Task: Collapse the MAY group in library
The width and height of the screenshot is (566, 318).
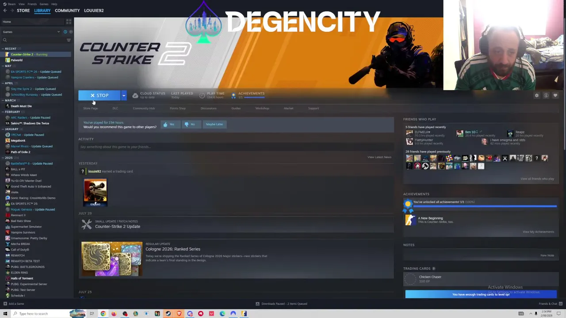Action: coord(3,66)
